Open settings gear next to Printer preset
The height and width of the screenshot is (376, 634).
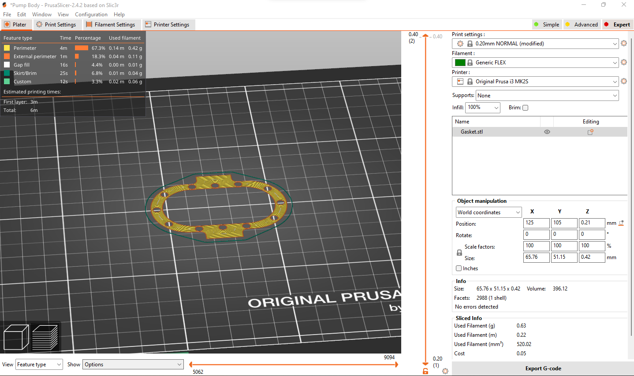pyautogui.click(x=623, y=81)
